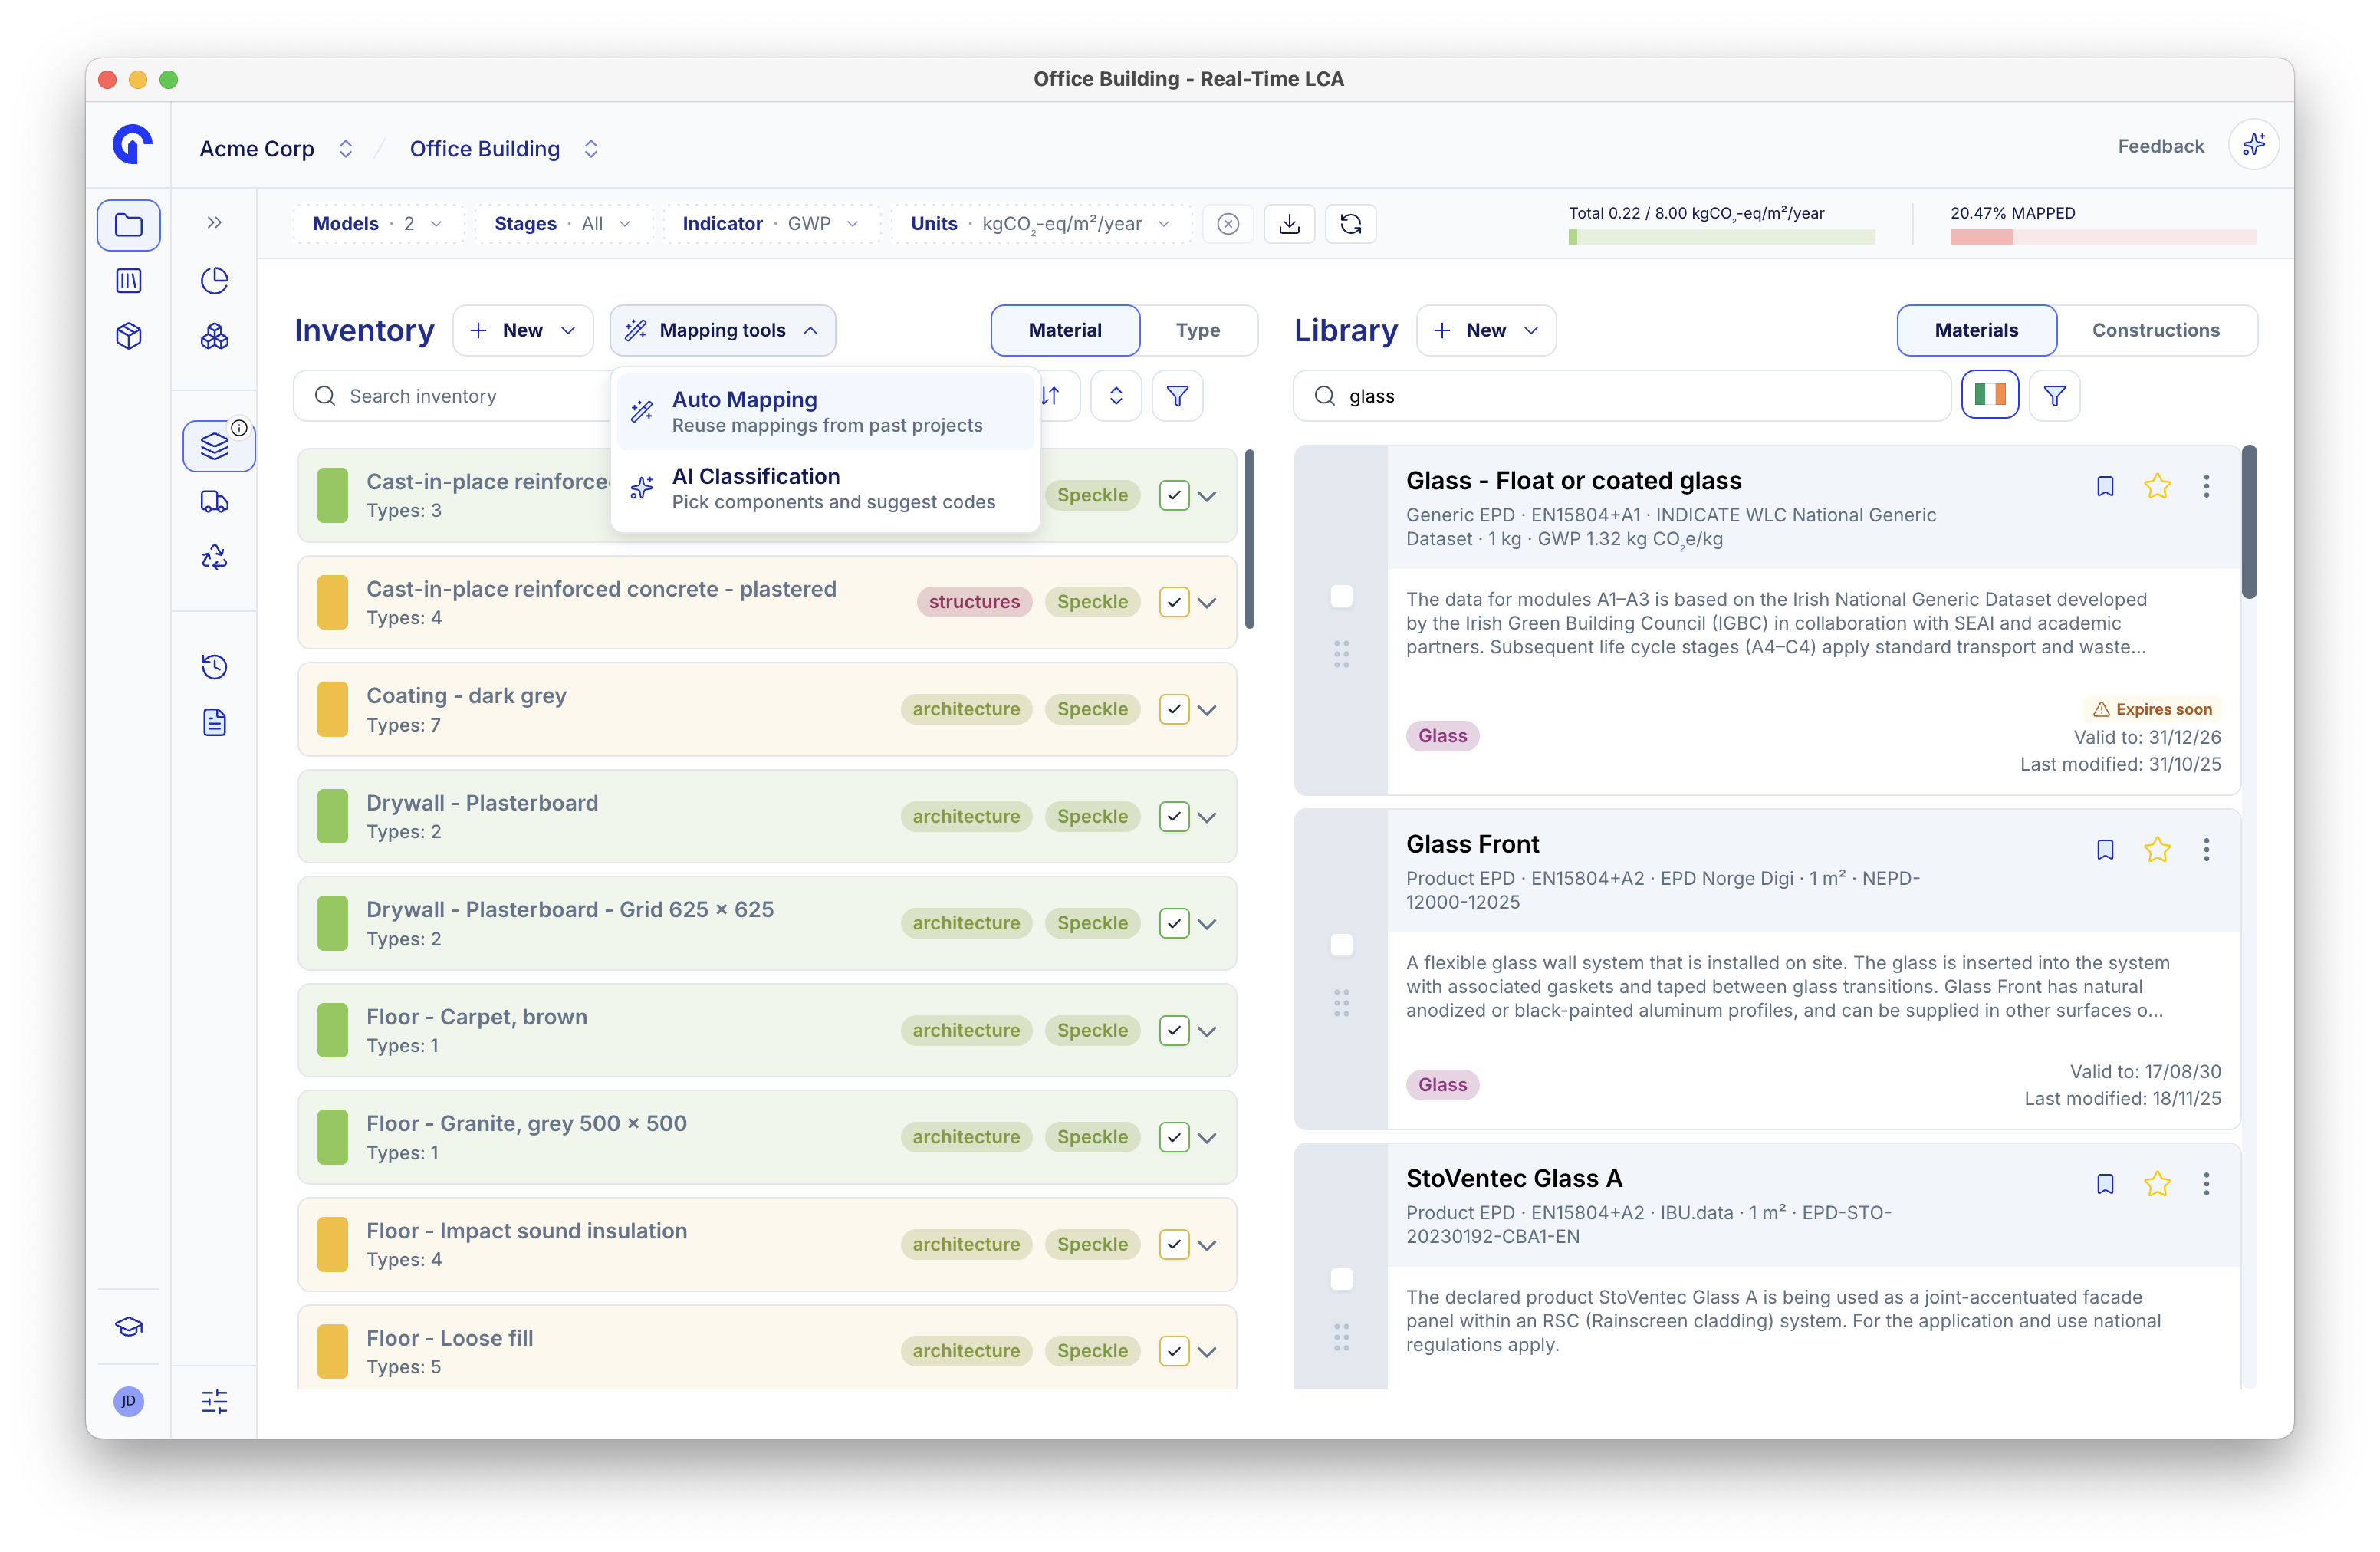2380x1552 pixels.
Task: Open the recycle end-of-life icon
Action: click(214, 557)
